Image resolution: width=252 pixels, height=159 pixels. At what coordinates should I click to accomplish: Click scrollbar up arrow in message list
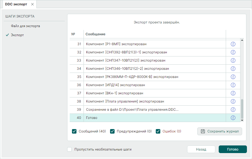coord(242,41)
